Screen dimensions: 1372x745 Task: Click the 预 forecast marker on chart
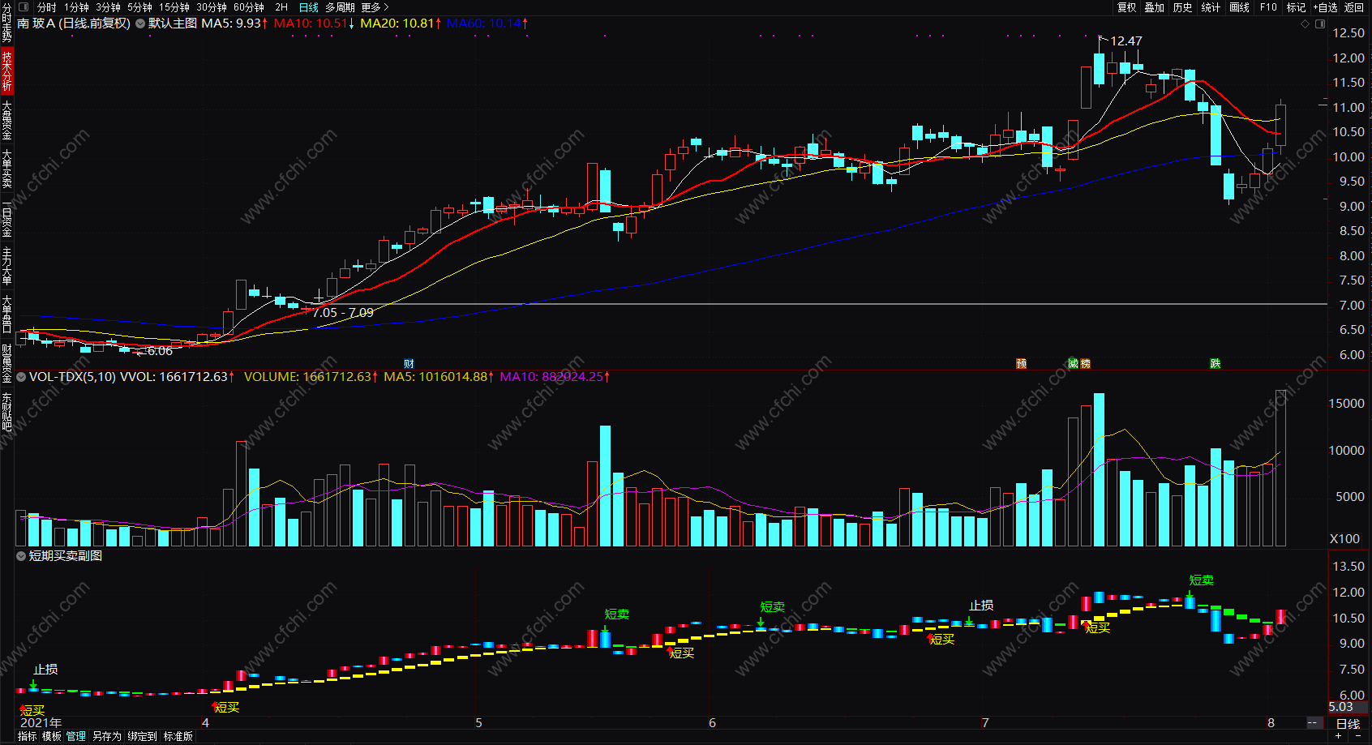[1022, 364]
